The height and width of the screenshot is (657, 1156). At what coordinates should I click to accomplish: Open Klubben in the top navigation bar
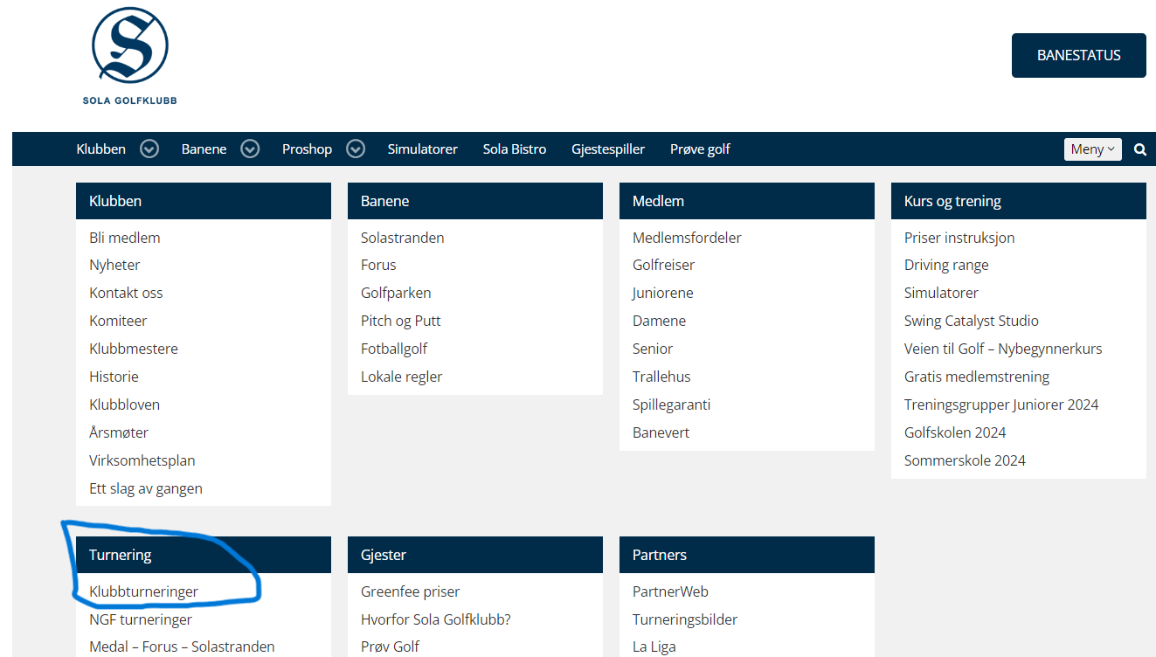click(101, 149)
